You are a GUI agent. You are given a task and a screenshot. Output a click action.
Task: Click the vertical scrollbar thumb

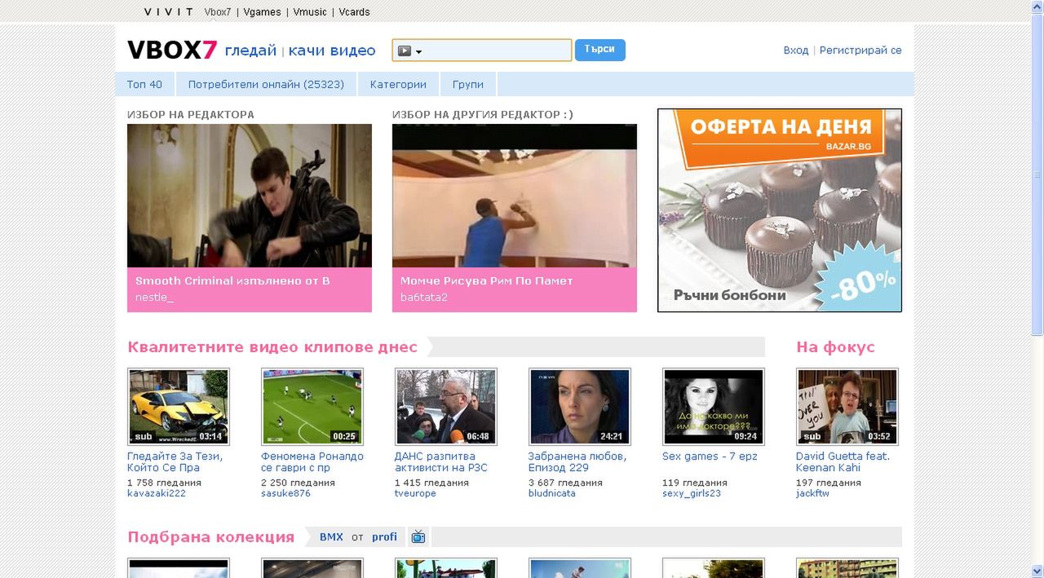click(x=1037, y=174)
